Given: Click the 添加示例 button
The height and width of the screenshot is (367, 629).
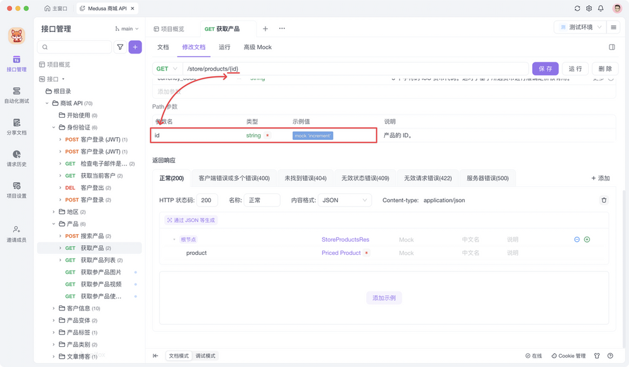Looking at the screenshot, I should pos(384,298).
